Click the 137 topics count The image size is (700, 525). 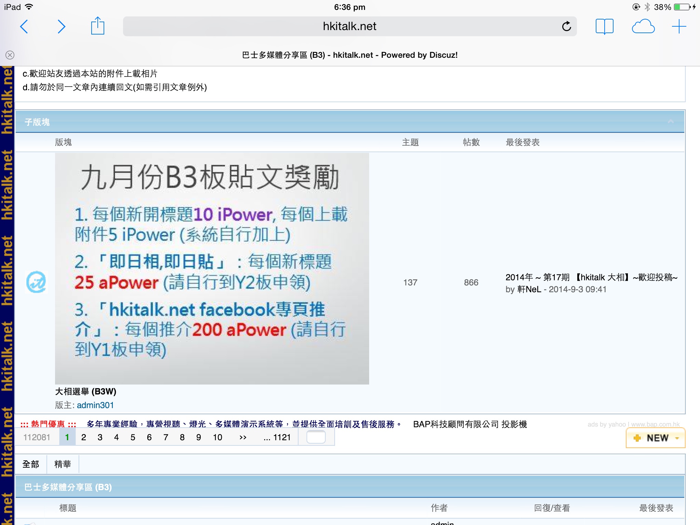(x=410, y=282)
